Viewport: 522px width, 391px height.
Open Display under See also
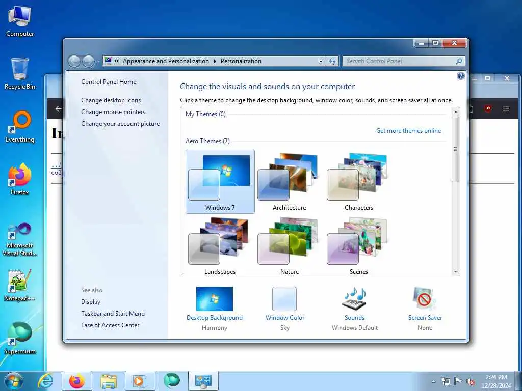[x=91, y=302]
